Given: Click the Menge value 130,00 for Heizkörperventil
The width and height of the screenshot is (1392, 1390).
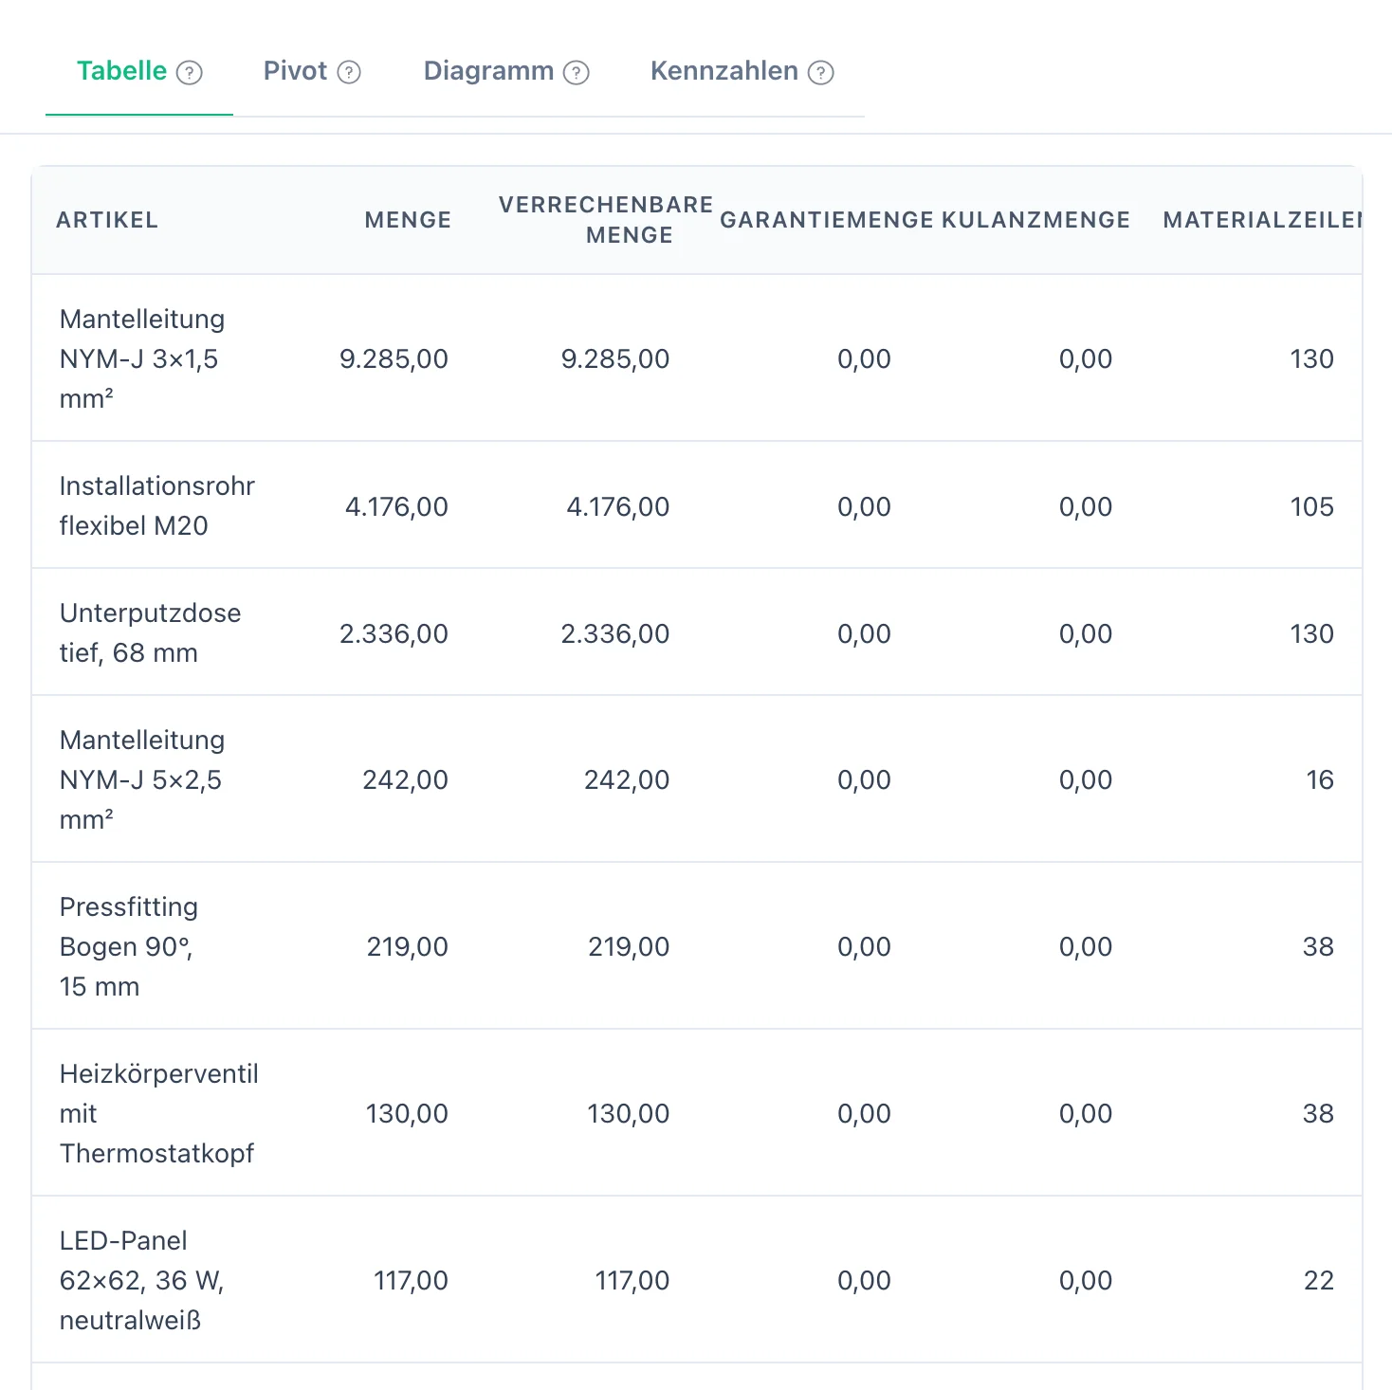Looking at the screenshot, I should tap(407, 1113).
